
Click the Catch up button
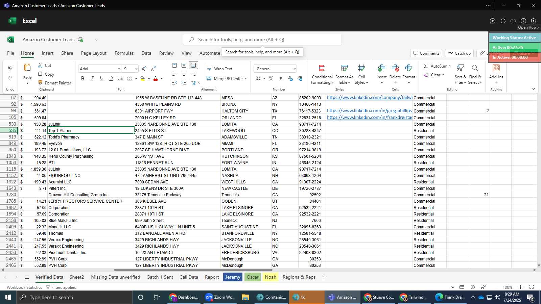[x=459, y=53]
